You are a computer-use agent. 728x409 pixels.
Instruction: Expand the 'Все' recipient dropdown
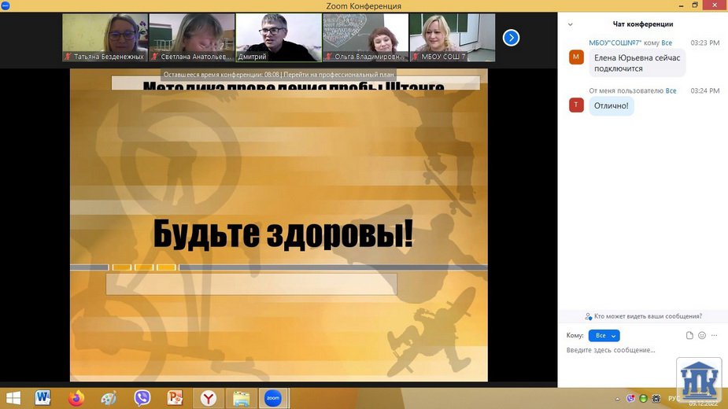point(604,336)
